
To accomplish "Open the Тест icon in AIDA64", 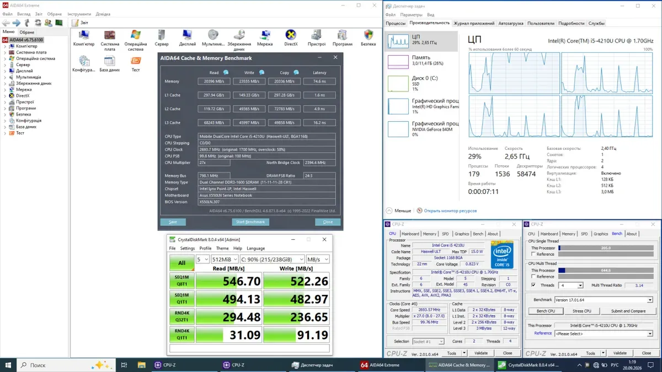I will 136,62.
